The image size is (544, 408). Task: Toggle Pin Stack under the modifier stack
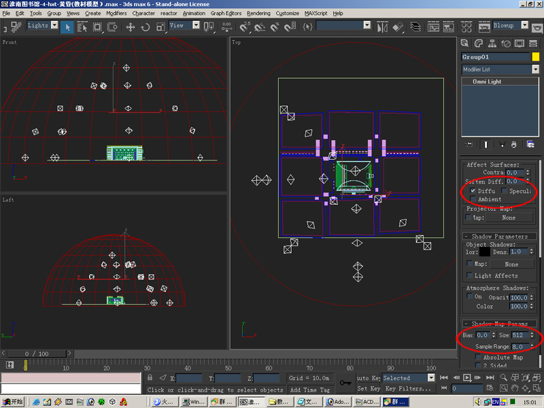tap(469, 144)
